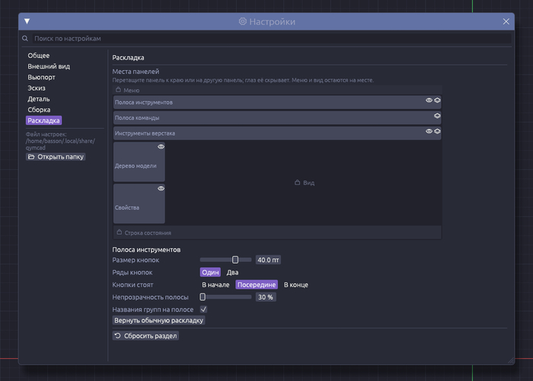Click the layers icon on Полоса команды
The width and height of the screenshot is (533, 381).
click(x=437, y=116)
